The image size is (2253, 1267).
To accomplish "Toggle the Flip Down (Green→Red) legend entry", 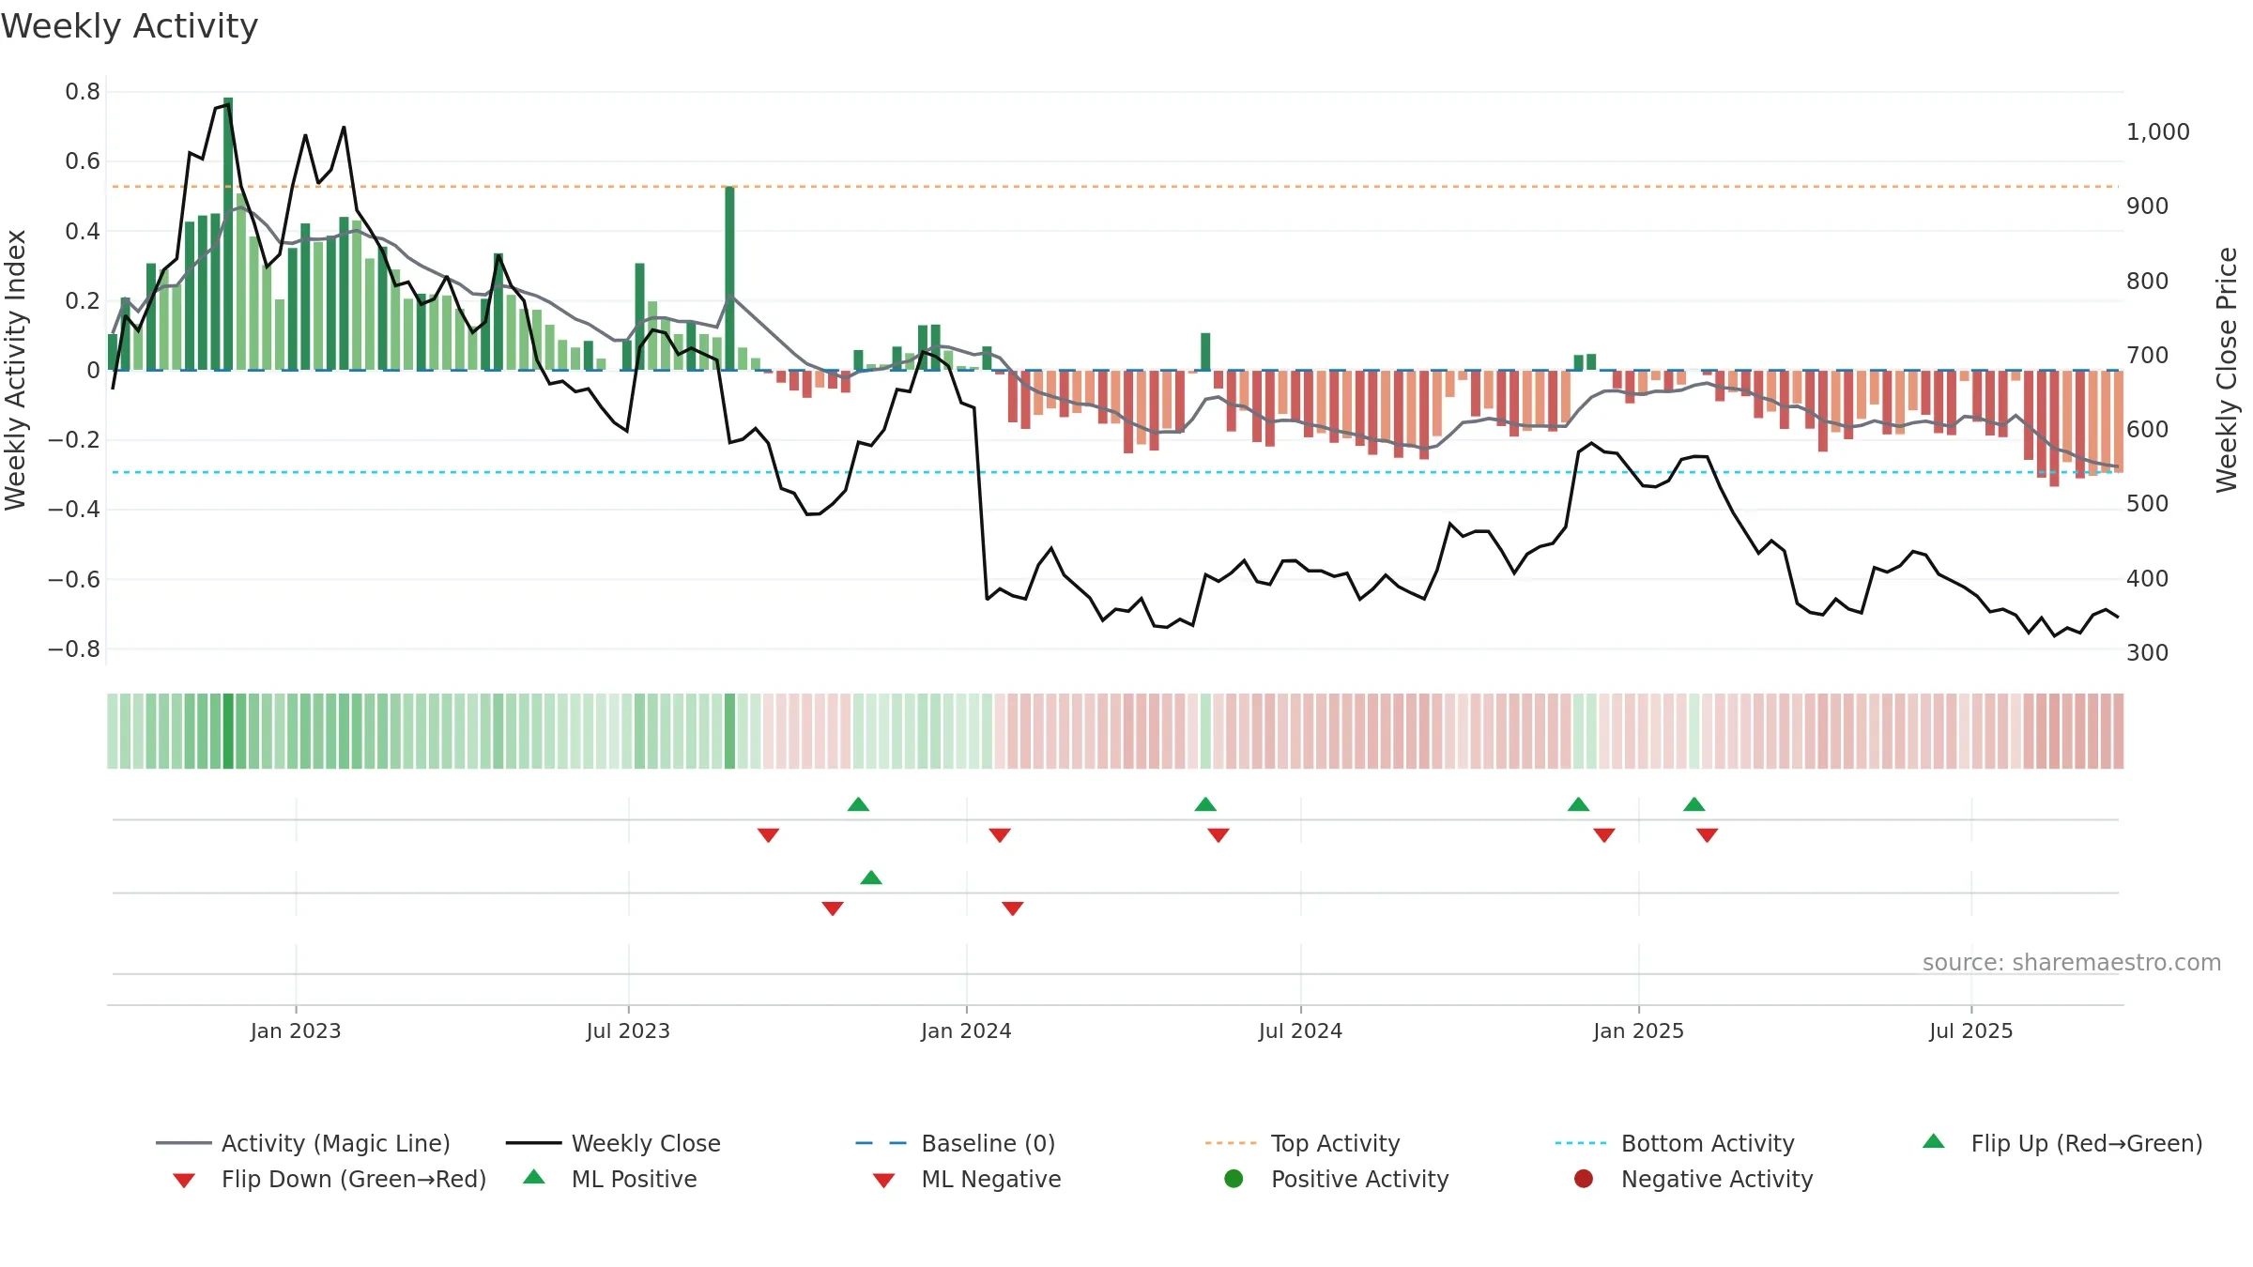I will [329, 1179].
